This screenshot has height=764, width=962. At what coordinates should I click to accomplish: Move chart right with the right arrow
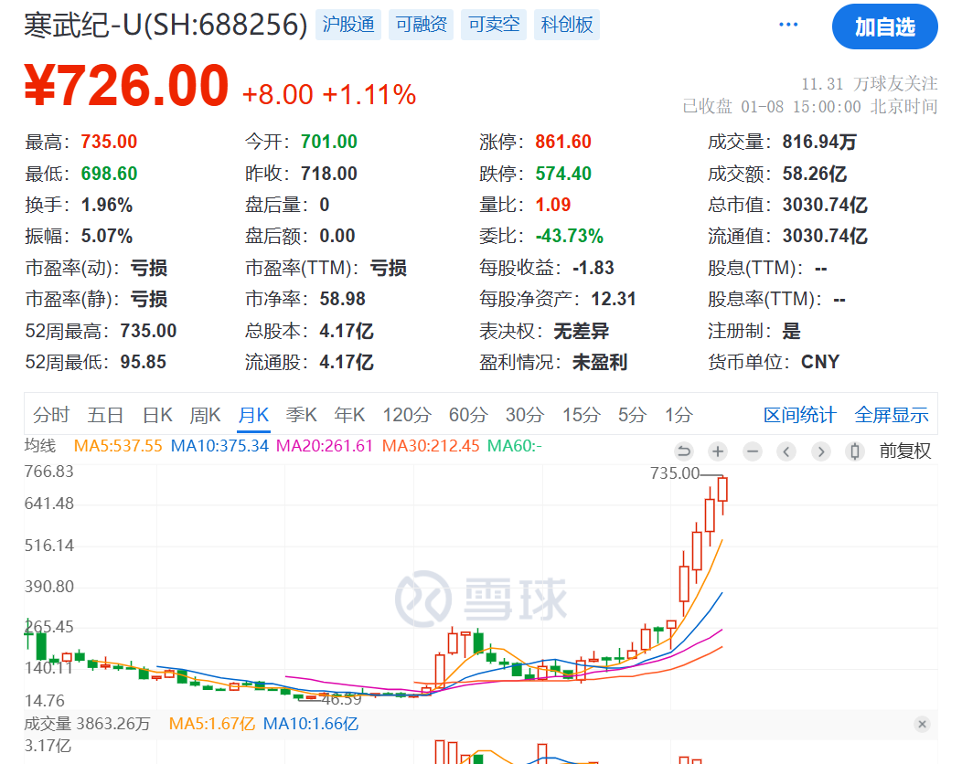[820, 451]
